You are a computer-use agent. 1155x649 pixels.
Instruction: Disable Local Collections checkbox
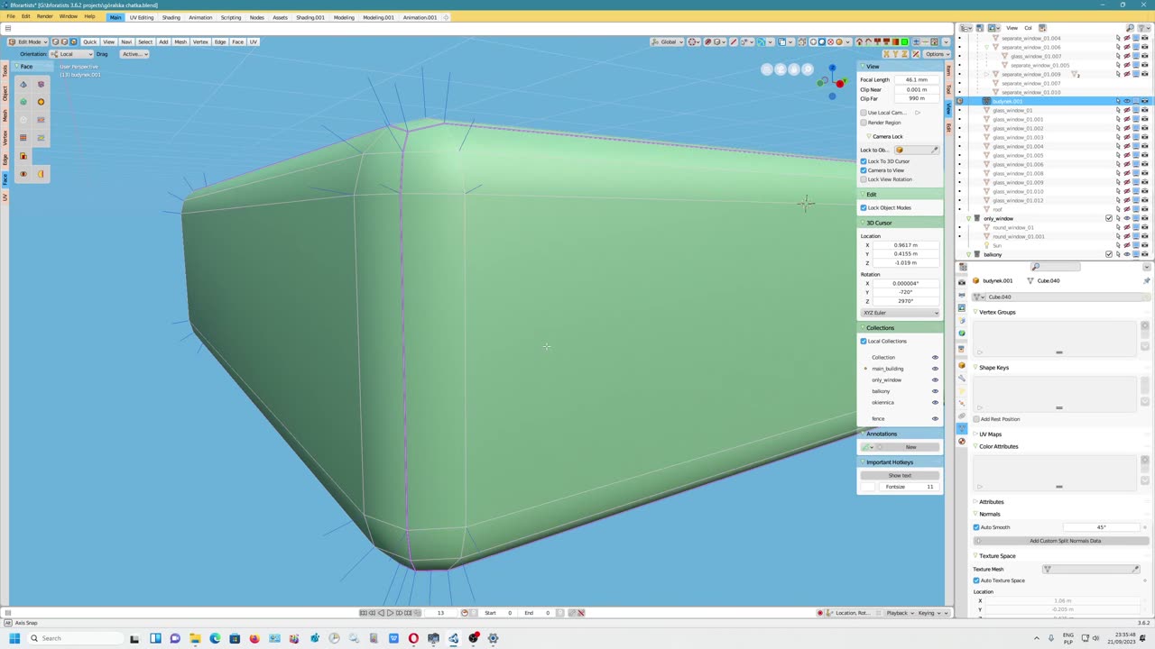coord(864,341)
